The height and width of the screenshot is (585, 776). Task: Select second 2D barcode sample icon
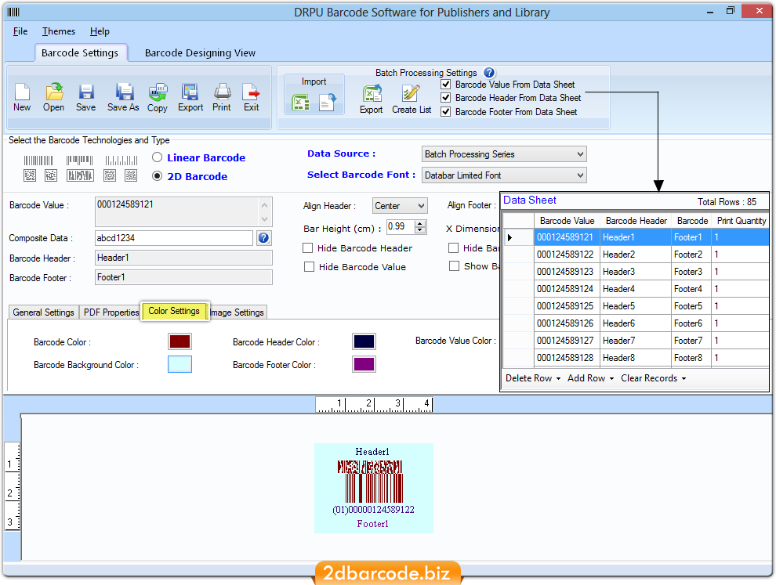coord(51,175)
